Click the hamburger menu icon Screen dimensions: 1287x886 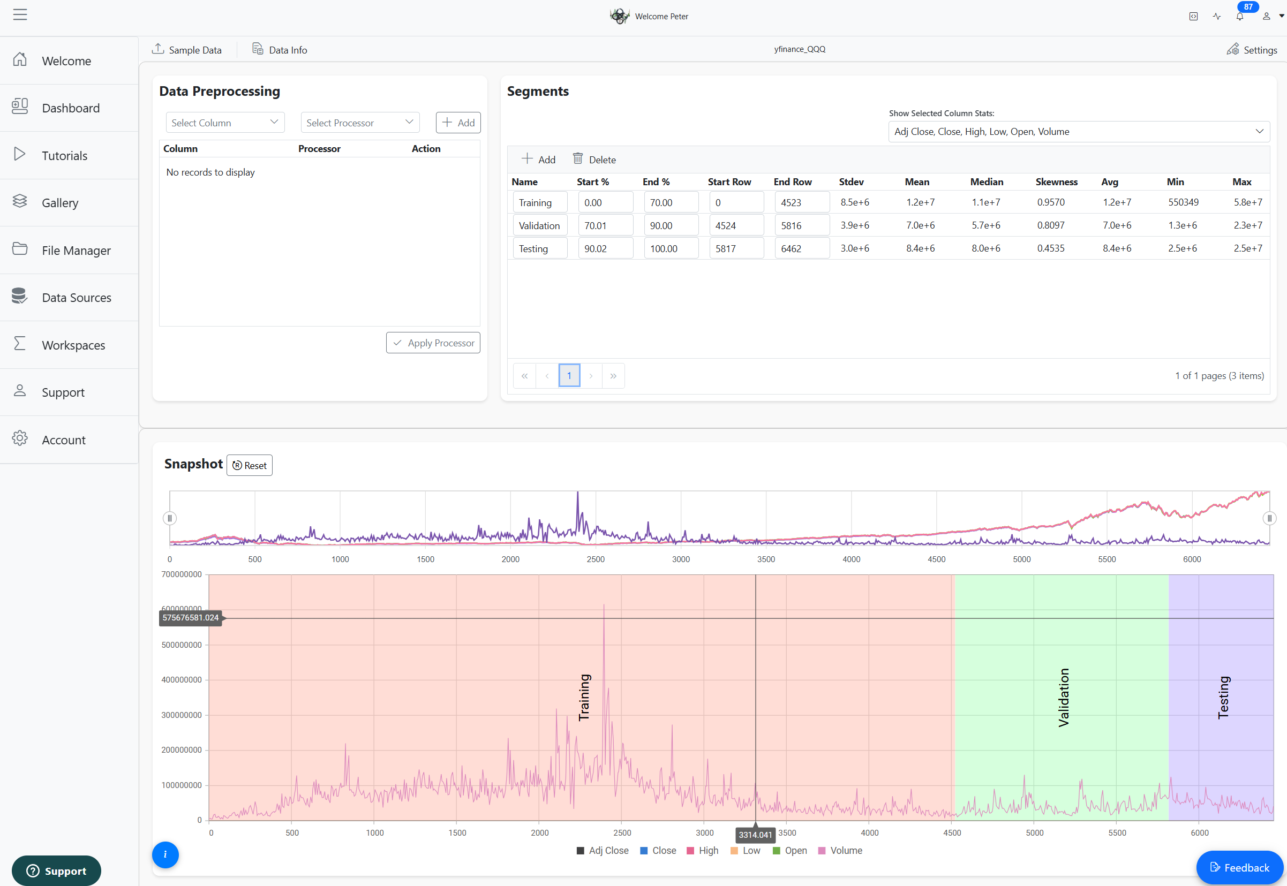(20, 14)
